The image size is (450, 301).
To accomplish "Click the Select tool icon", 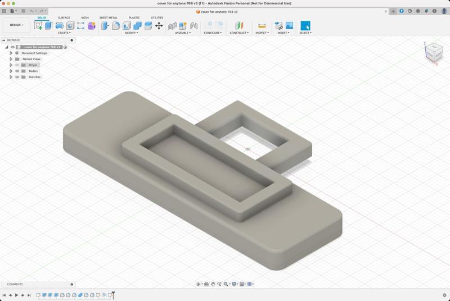I will tap(305, 25).
